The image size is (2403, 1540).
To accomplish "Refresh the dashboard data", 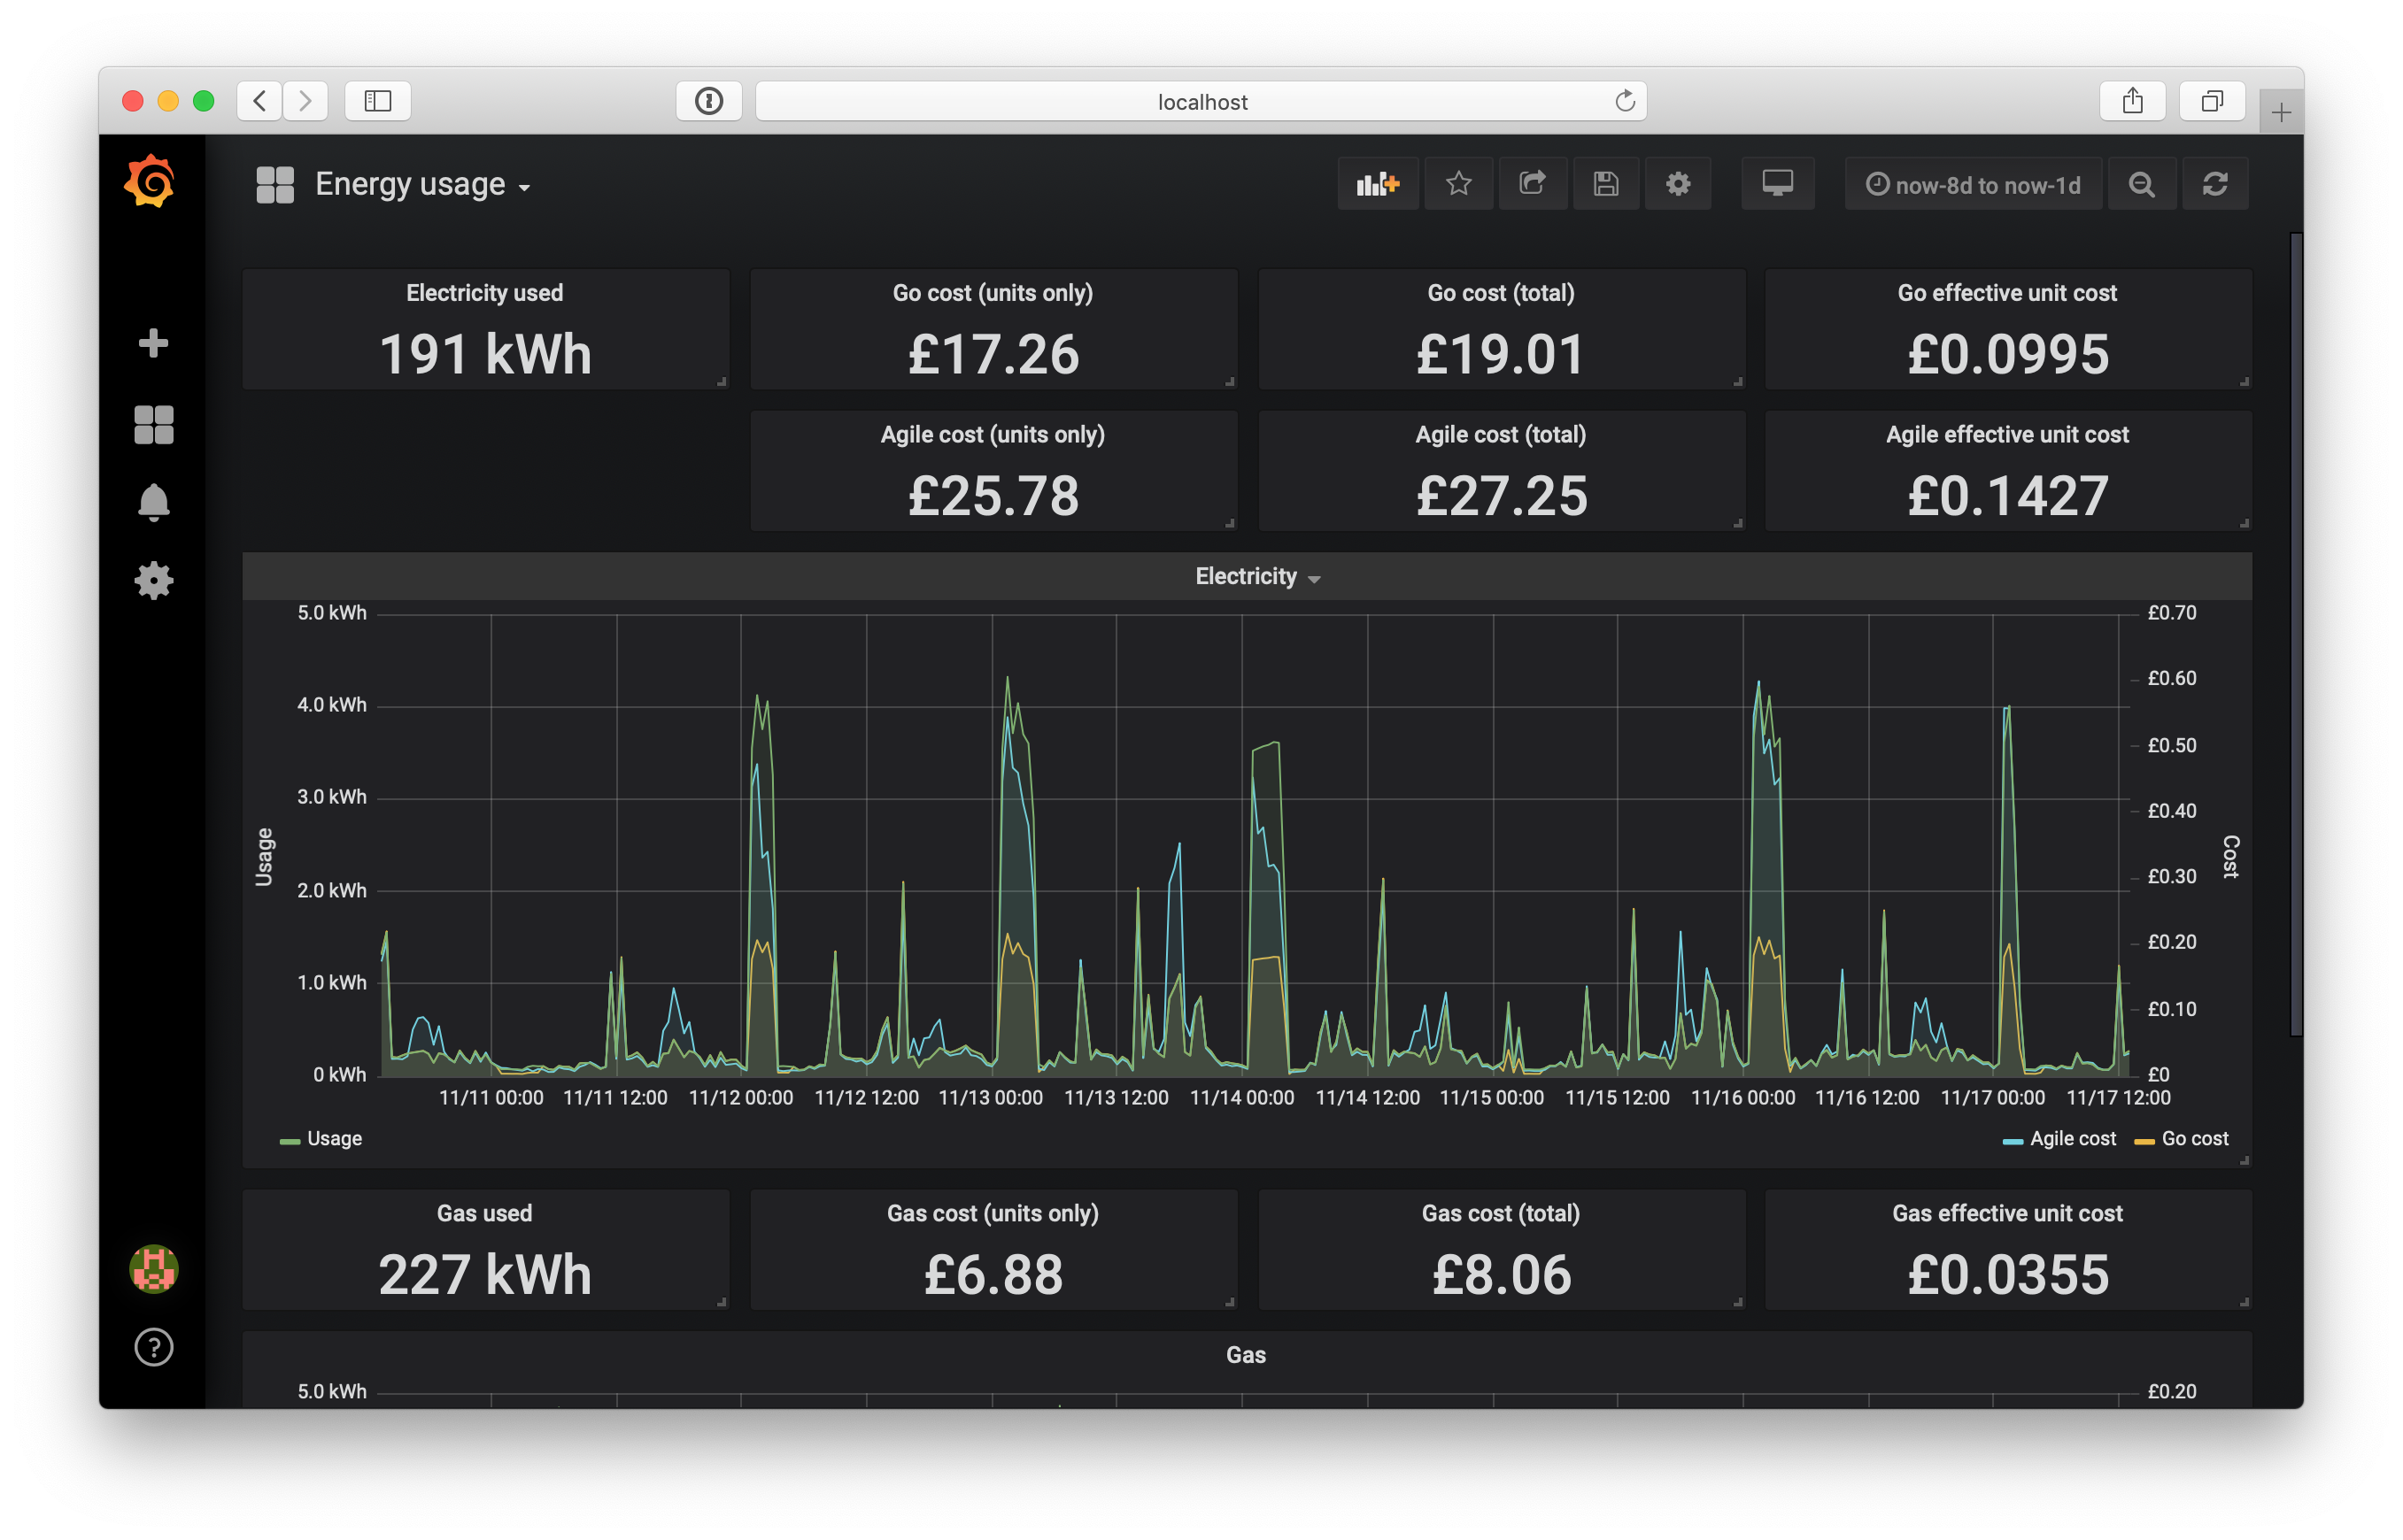I will 2214,184.
